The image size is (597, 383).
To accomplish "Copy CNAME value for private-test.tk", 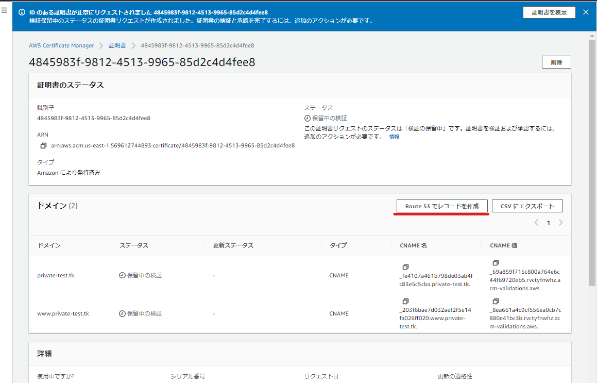I will point(496,263).
